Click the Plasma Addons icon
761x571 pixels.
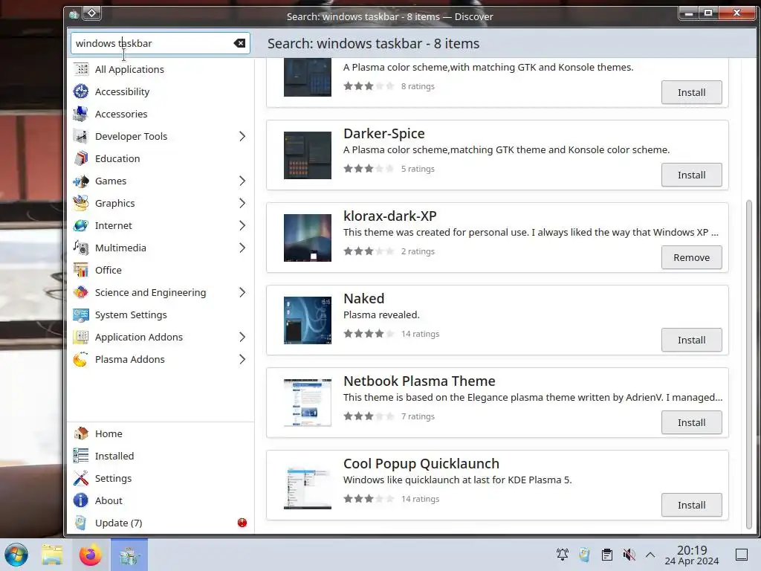point(81,360)
